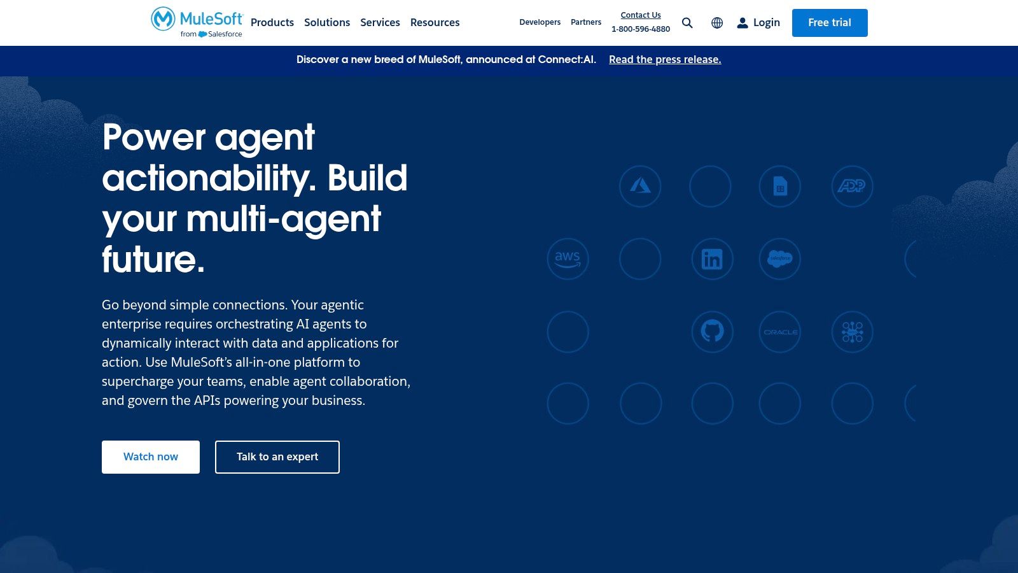Start a Free trial
1018x573 pixels.
coord(830,23)
